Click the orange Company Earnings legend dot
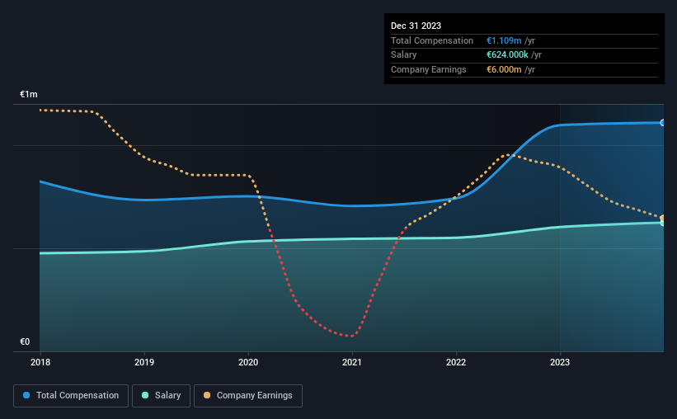The width and height of the screenshot is (677, 419). click(x=207, y=395)
